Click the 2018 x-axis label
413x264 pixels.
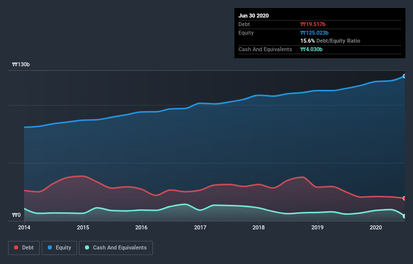259,227
